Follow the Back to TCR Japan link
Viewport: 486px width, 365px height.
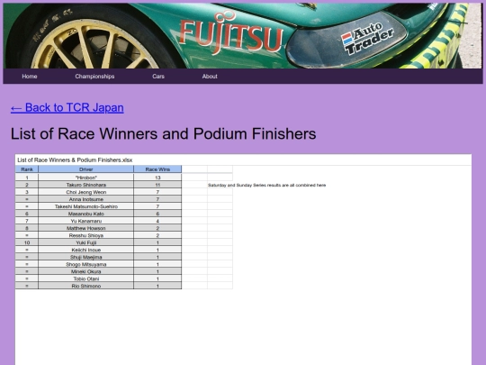pyautogui.click(x=67, y=108)
